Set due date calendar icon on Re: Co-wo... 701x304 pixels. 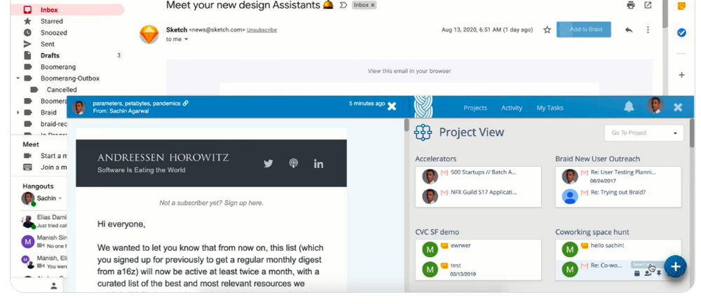tap(637, 274)
